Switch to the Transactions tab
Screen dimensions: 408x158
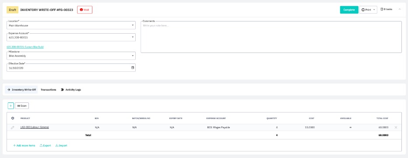point(49,90)
